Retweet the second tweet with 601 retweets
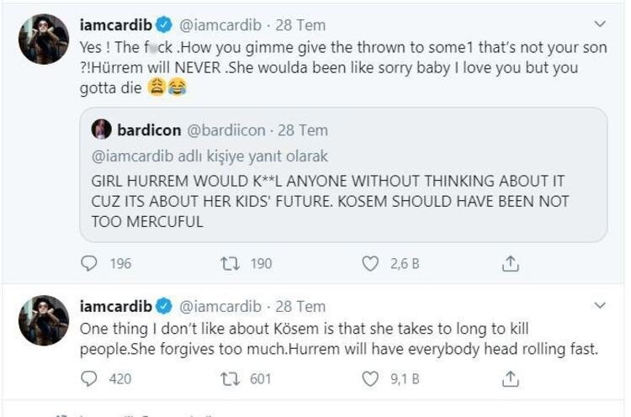 tap(230, 379)
